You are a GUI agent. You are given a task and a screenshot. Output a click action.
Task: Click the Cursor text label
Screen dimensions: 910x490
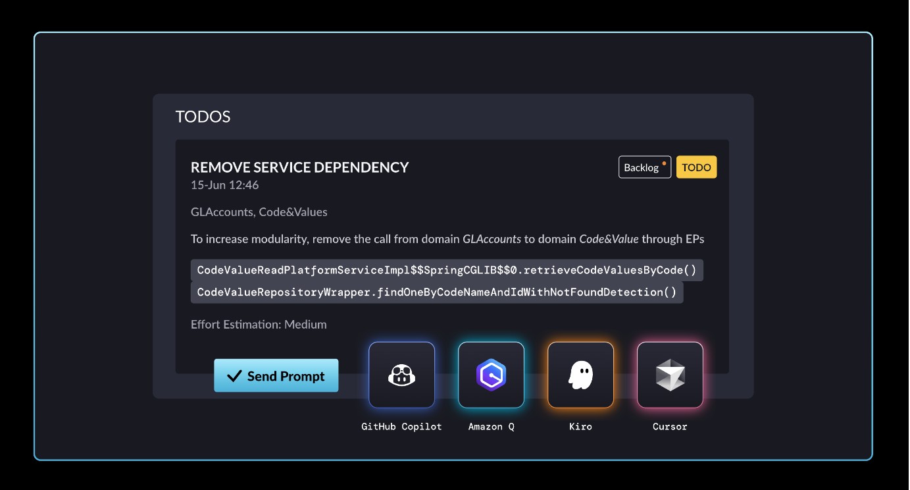(670, 427)
